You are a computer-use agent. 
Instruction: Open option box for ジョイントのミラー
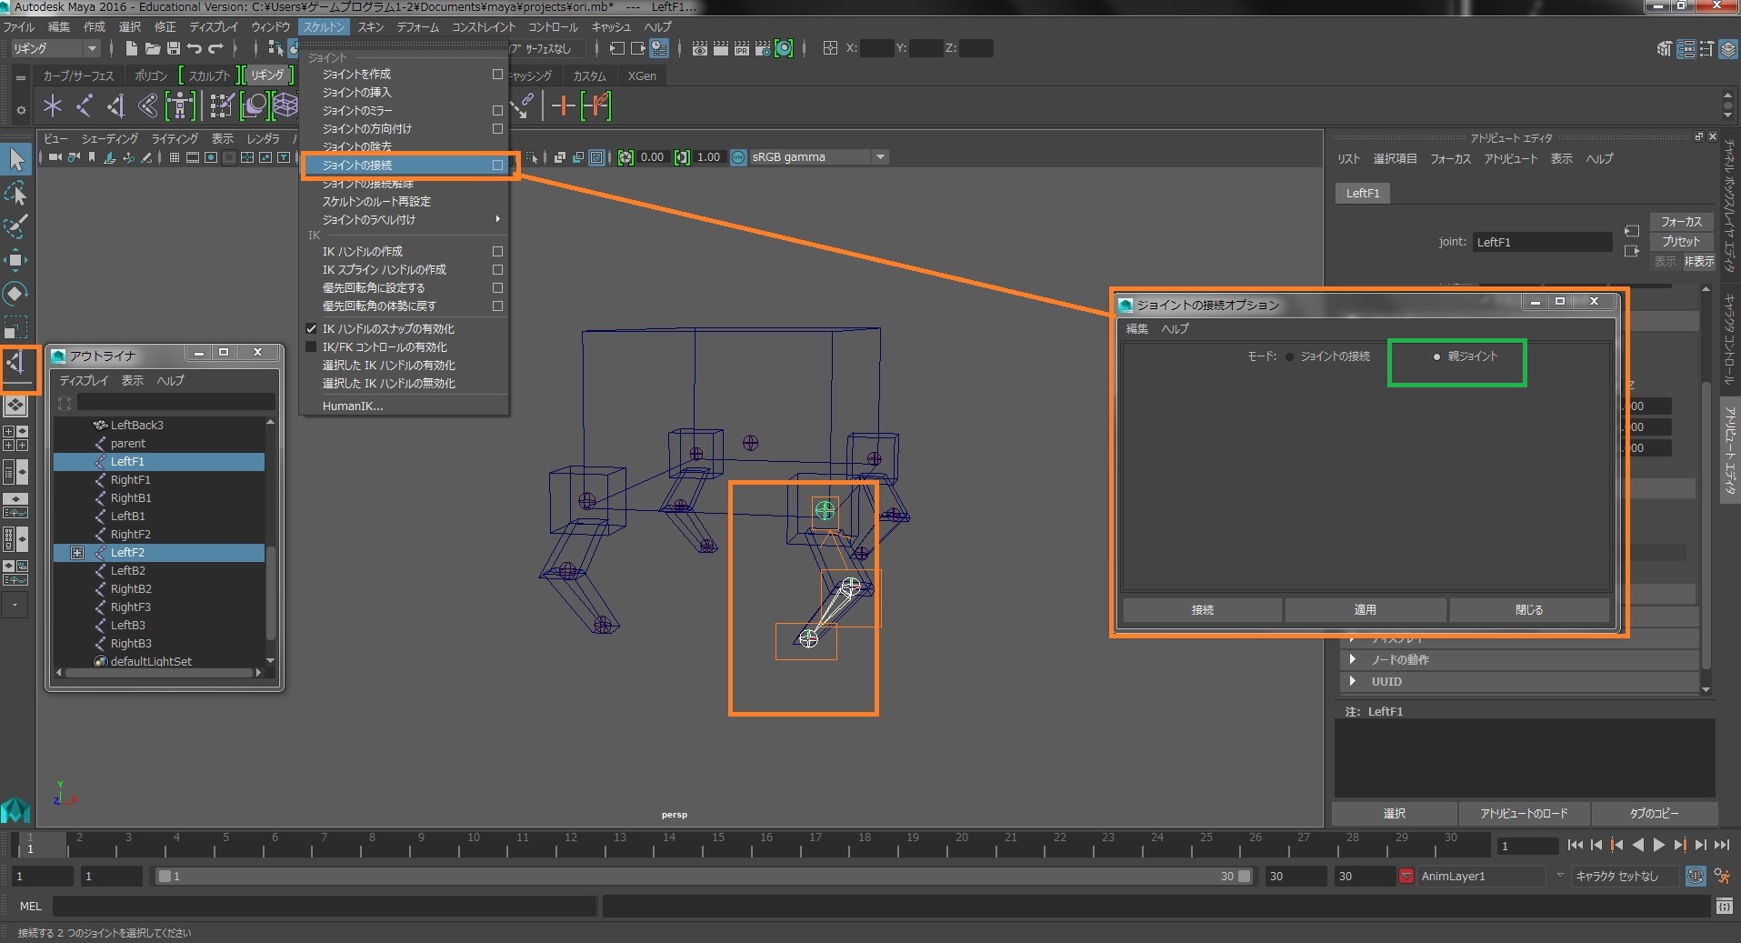(x=497, y=110)
